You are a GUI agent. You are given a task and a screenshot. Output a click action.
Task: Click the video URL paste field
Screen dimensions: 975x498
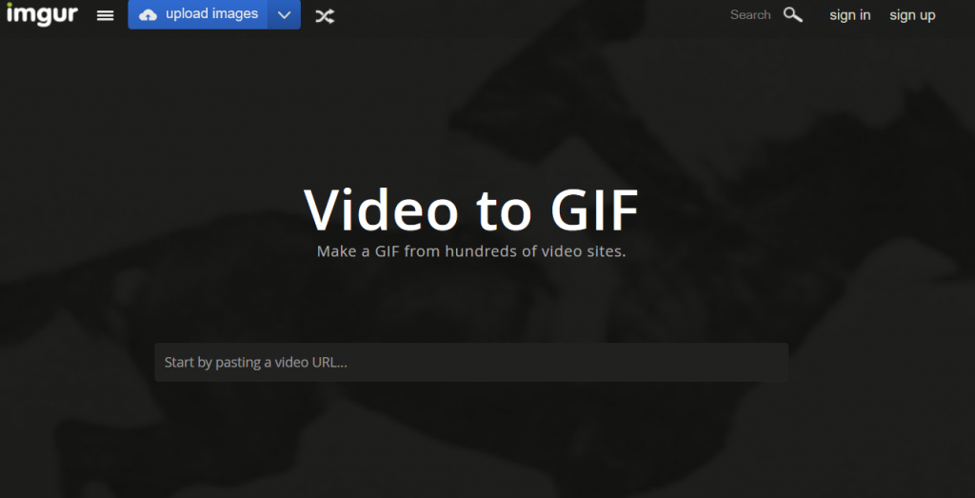coord(471,363)
